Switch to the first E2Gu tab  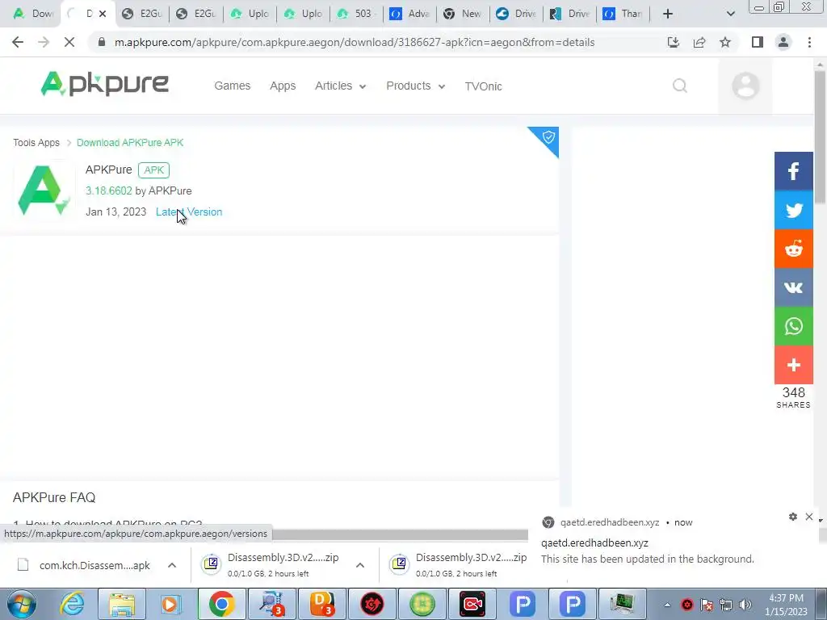(142, 14)
